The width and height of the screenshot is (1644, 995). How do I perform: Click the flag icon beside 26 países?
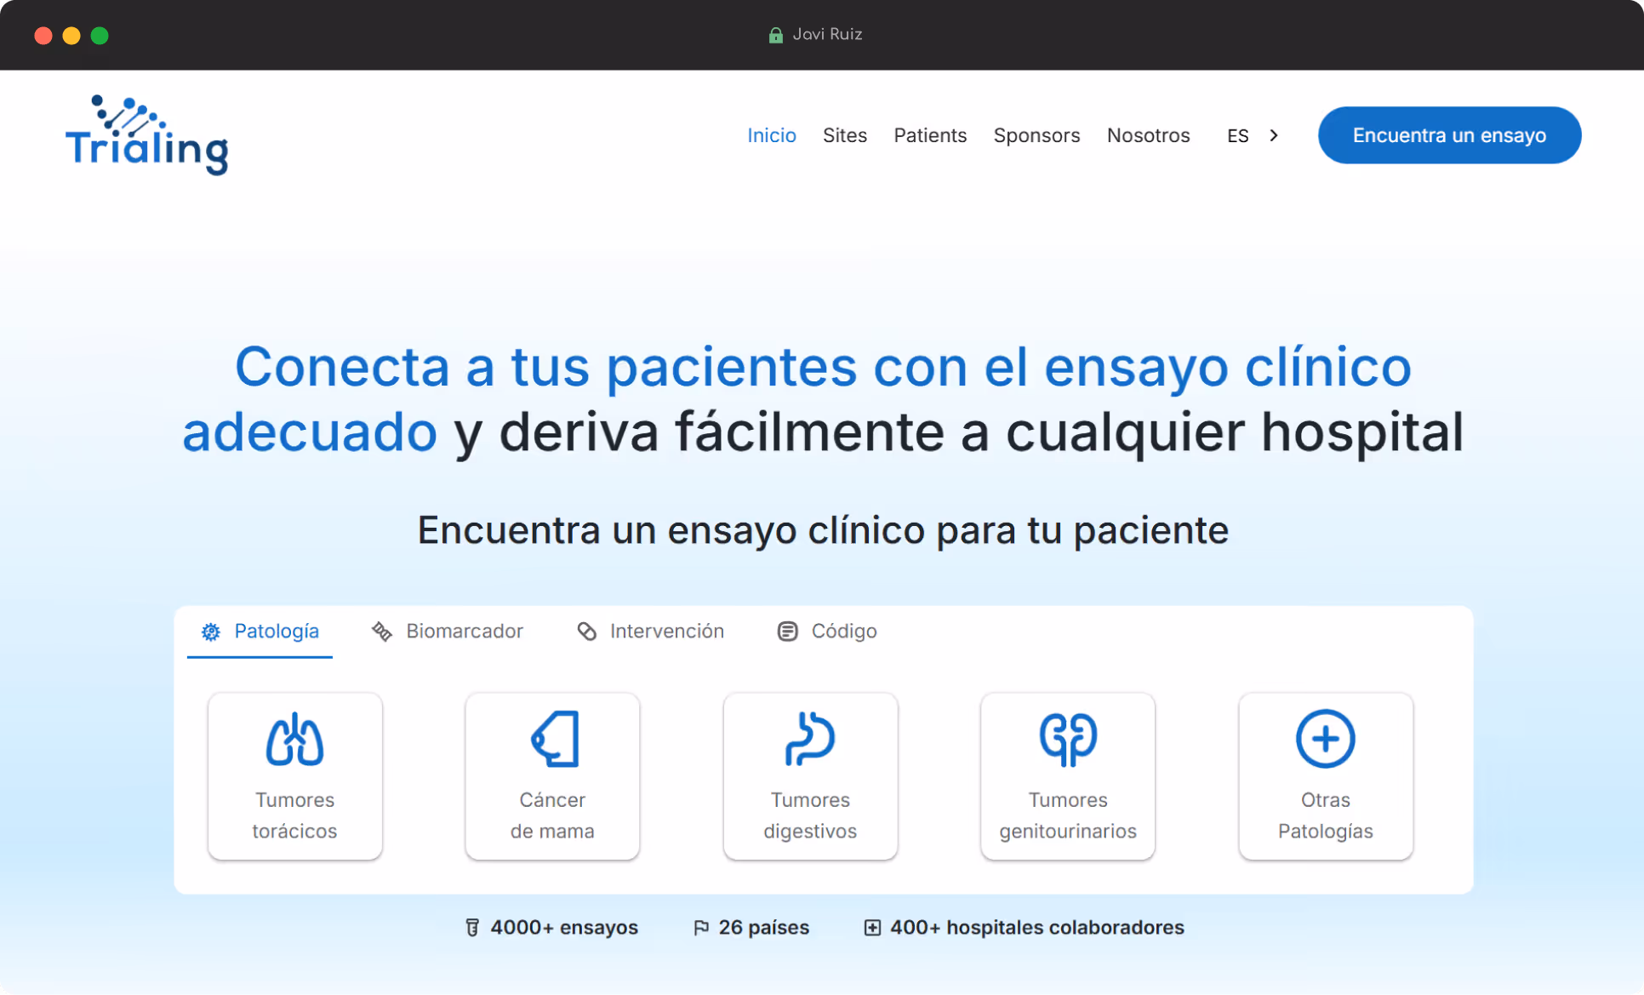pos(701,928)
